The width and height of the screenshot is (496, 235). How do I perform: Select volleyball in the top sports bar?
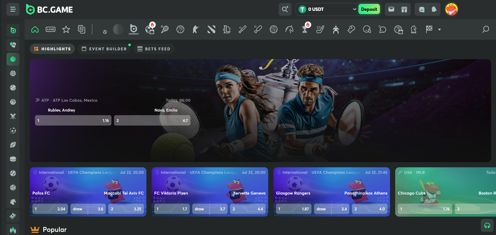point(274,29)
